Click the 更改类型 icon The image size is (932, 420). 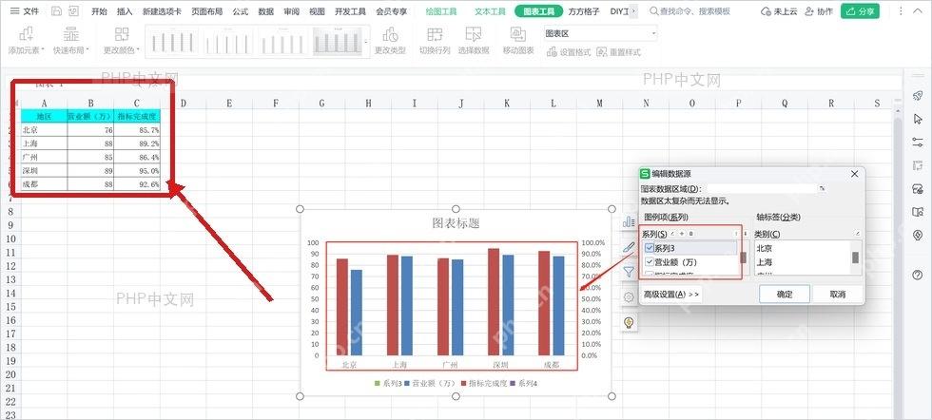click(x=390, y=34)
